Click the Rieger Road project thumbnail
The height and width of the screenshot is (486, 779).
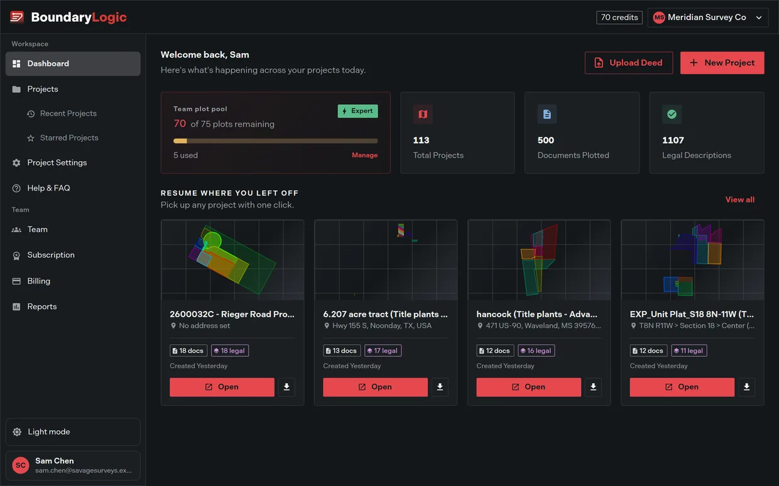point(232,260)
